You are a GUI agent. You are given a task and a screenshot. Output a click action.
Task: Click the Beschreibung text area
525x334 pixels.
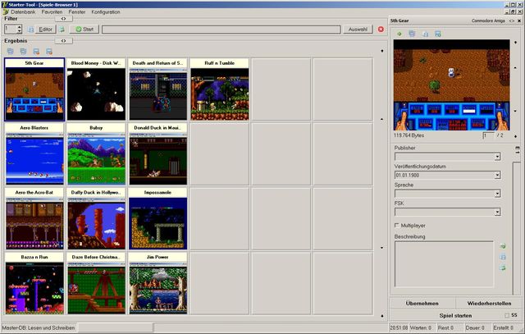coord(444,264)
